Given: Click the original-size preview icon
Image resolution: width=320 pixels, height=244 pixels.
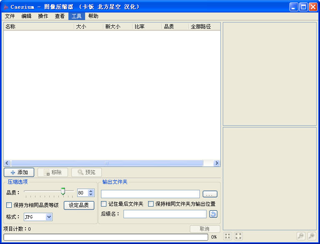Looking at the screenshot, I should click(238, 236).
